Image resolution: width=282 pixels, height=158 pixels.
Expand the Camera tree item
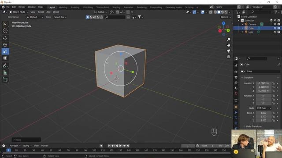(x=242, y=24)
